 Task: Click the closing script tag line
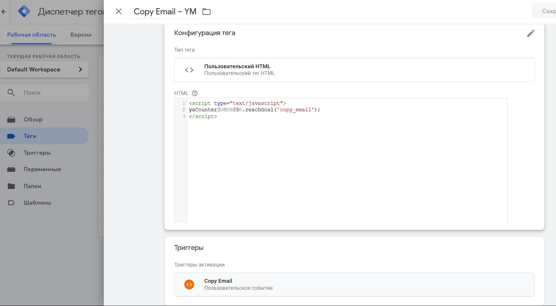click(x=203, y=116)
